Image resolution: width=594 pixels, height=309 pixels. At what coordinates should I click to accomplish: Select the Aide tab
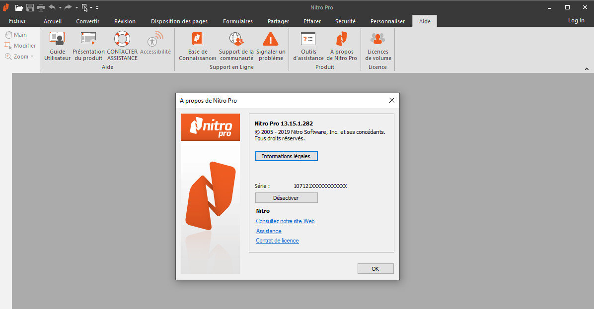(x=425, y=21)
